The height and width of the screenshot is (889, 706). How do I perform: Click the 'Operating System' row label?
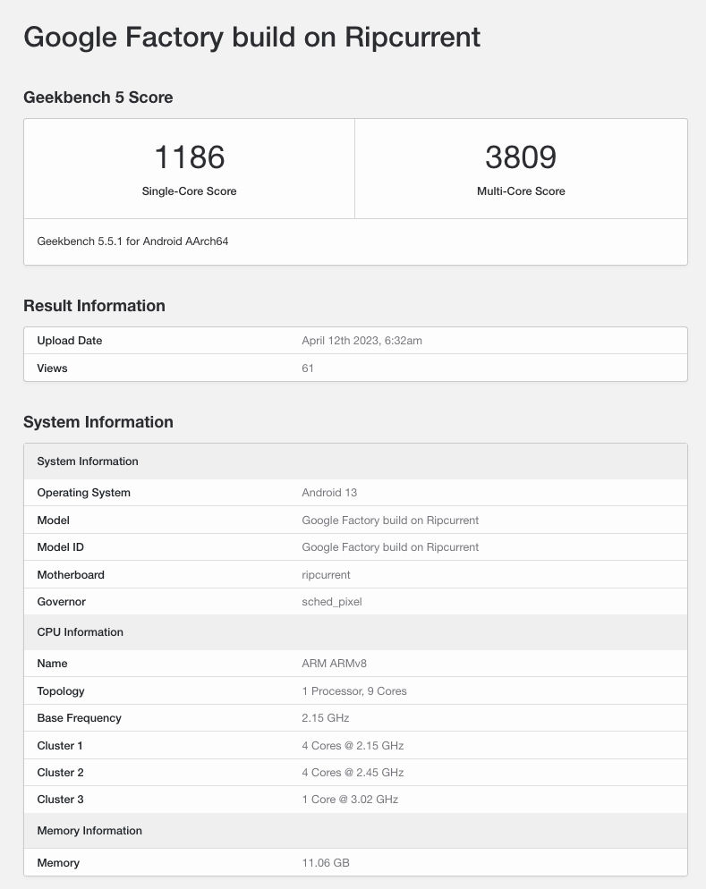pos(84,493)
